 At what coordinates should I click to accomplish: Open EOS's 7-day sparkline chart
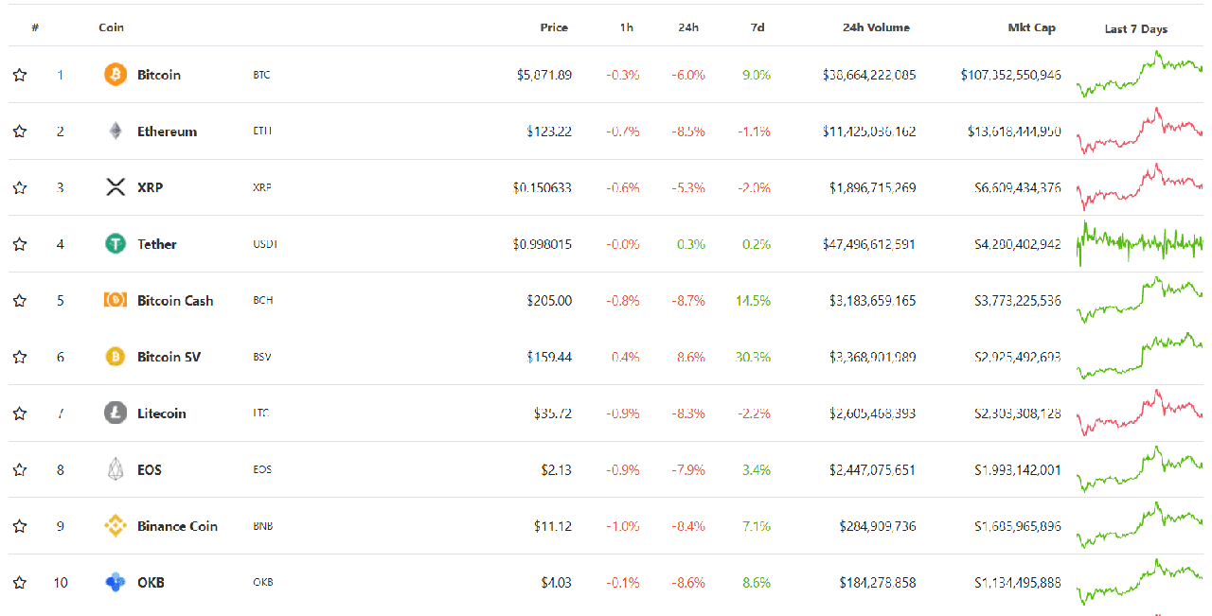coord(1139,469)
